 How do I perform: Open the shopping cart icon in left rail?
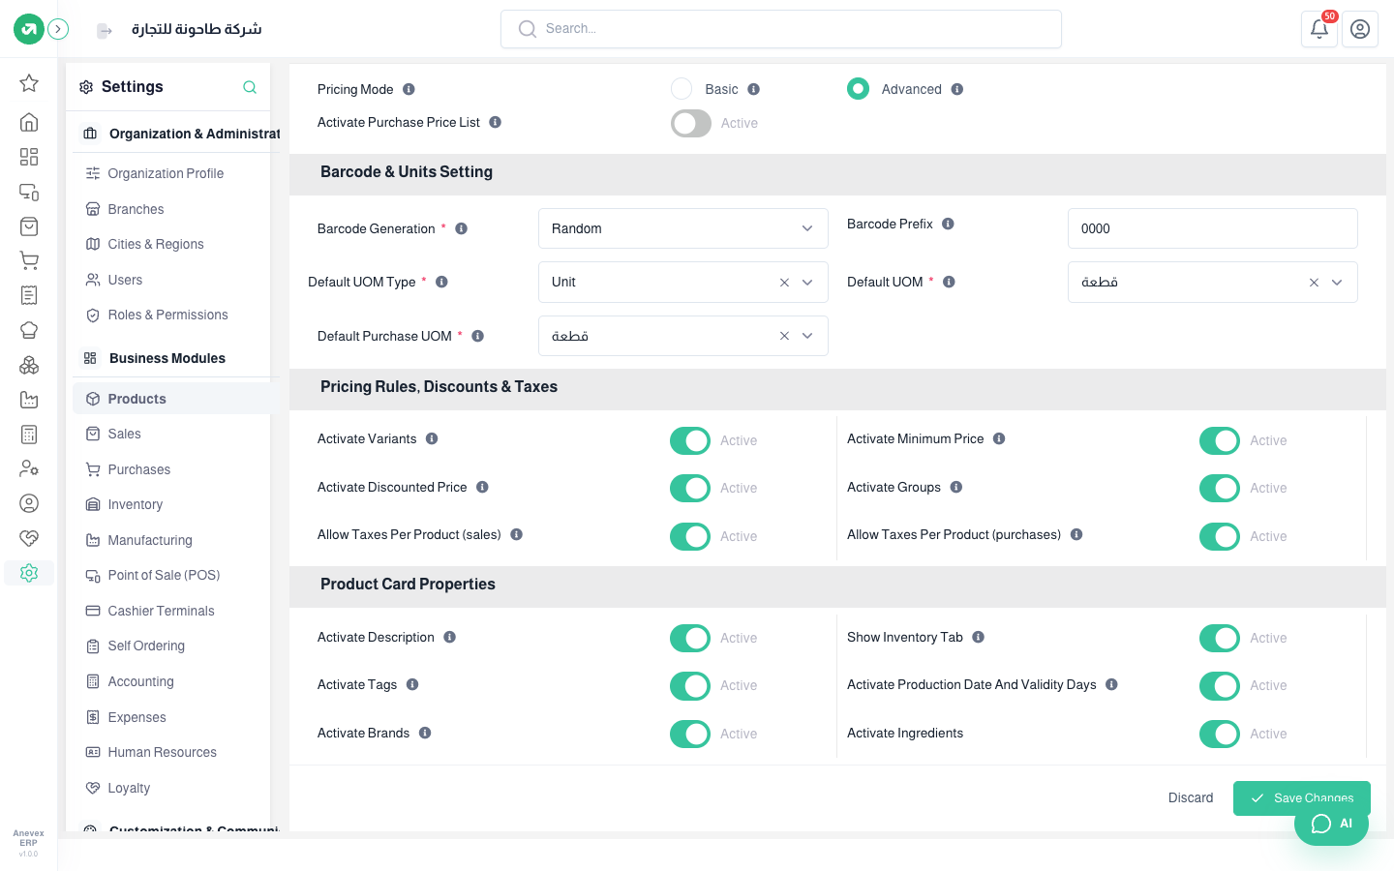pos(29,260)
